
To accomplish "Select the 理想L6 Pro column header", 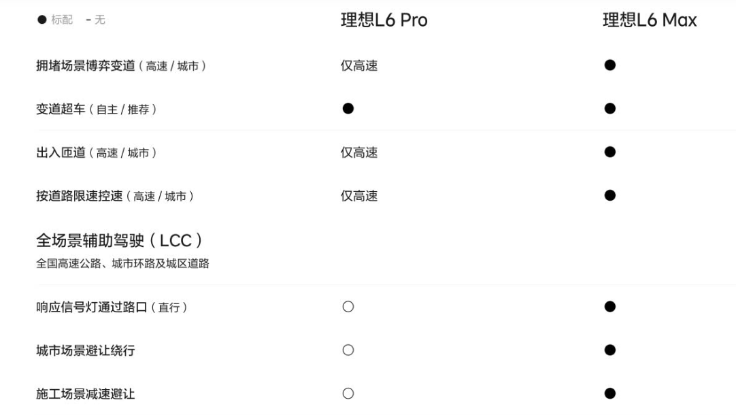I will tap(384, 20).
